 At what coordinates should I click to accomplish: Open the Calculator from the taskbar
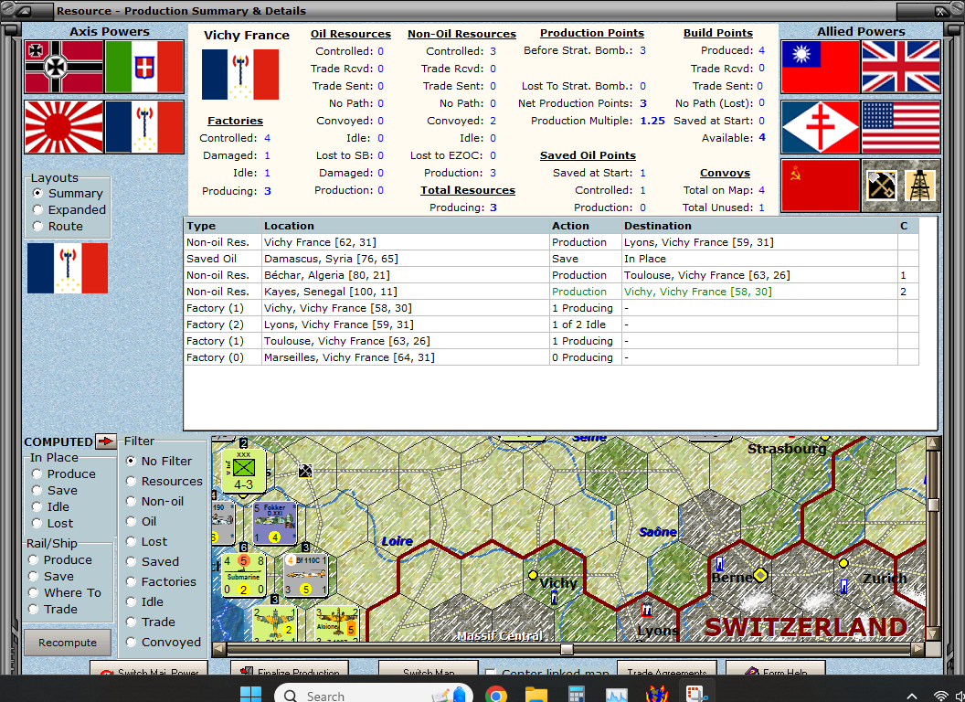(x=576, y=695)
